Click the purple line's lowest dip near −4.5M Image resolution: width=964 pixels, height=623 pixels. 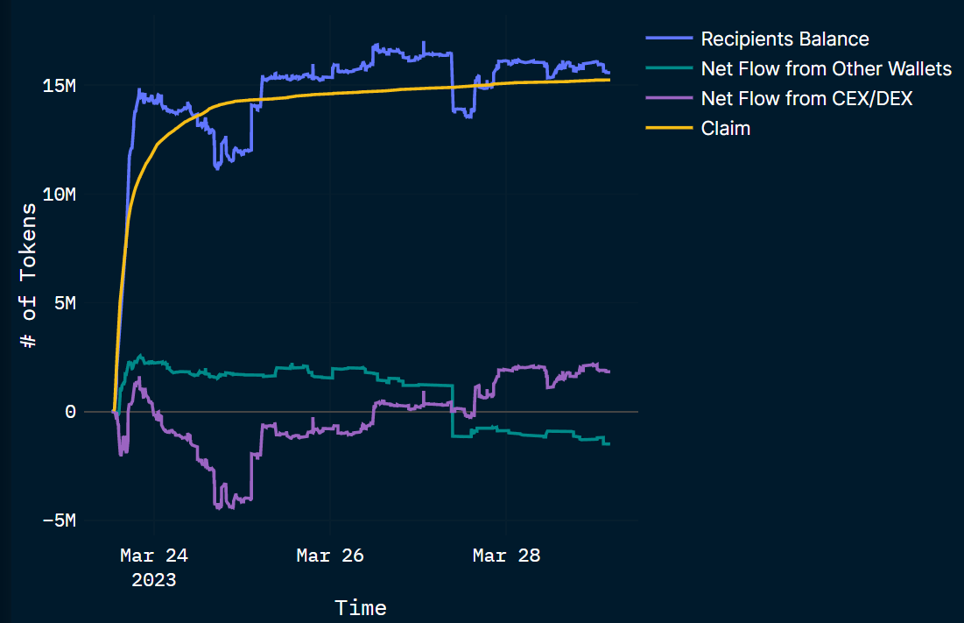pyautogui.click(x=219, y=506)
